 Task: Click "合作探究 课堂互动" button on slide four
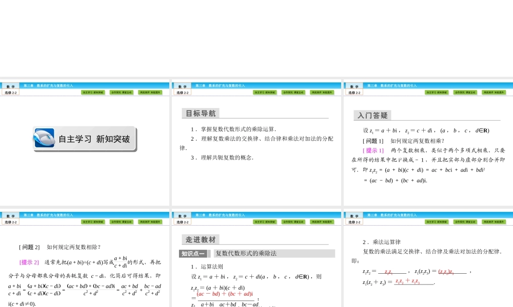click(x=122, y=222)
